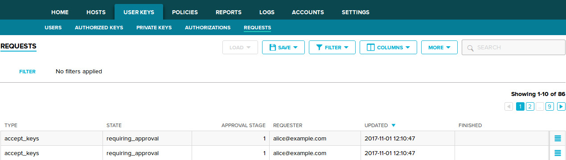Viewport: 566px width, 160px height.
Task: Open the POLICIES tab
Action: click(185, 12)
